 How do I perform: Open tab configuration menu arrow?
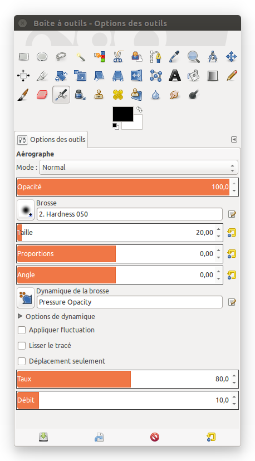(234, 139)
